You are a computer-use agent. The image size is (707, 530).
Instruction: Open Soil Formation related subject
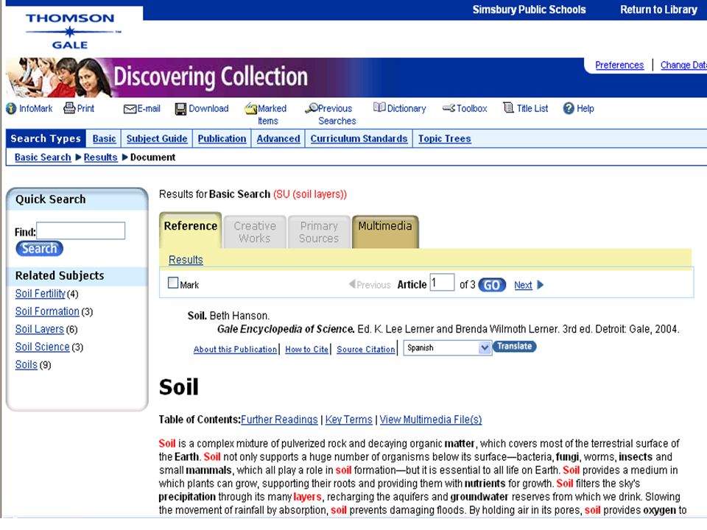tap(47, 311)
